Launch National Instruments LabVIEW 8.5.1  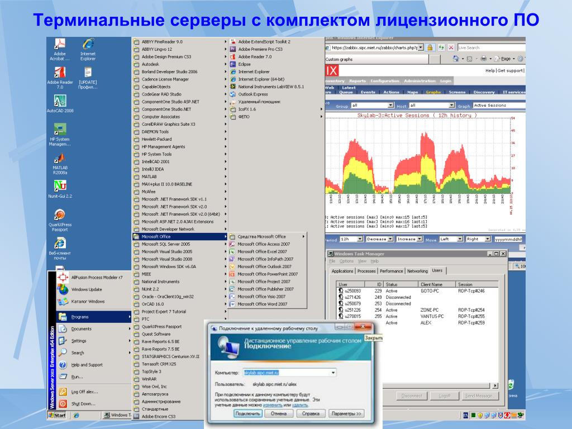click(276, 87)
